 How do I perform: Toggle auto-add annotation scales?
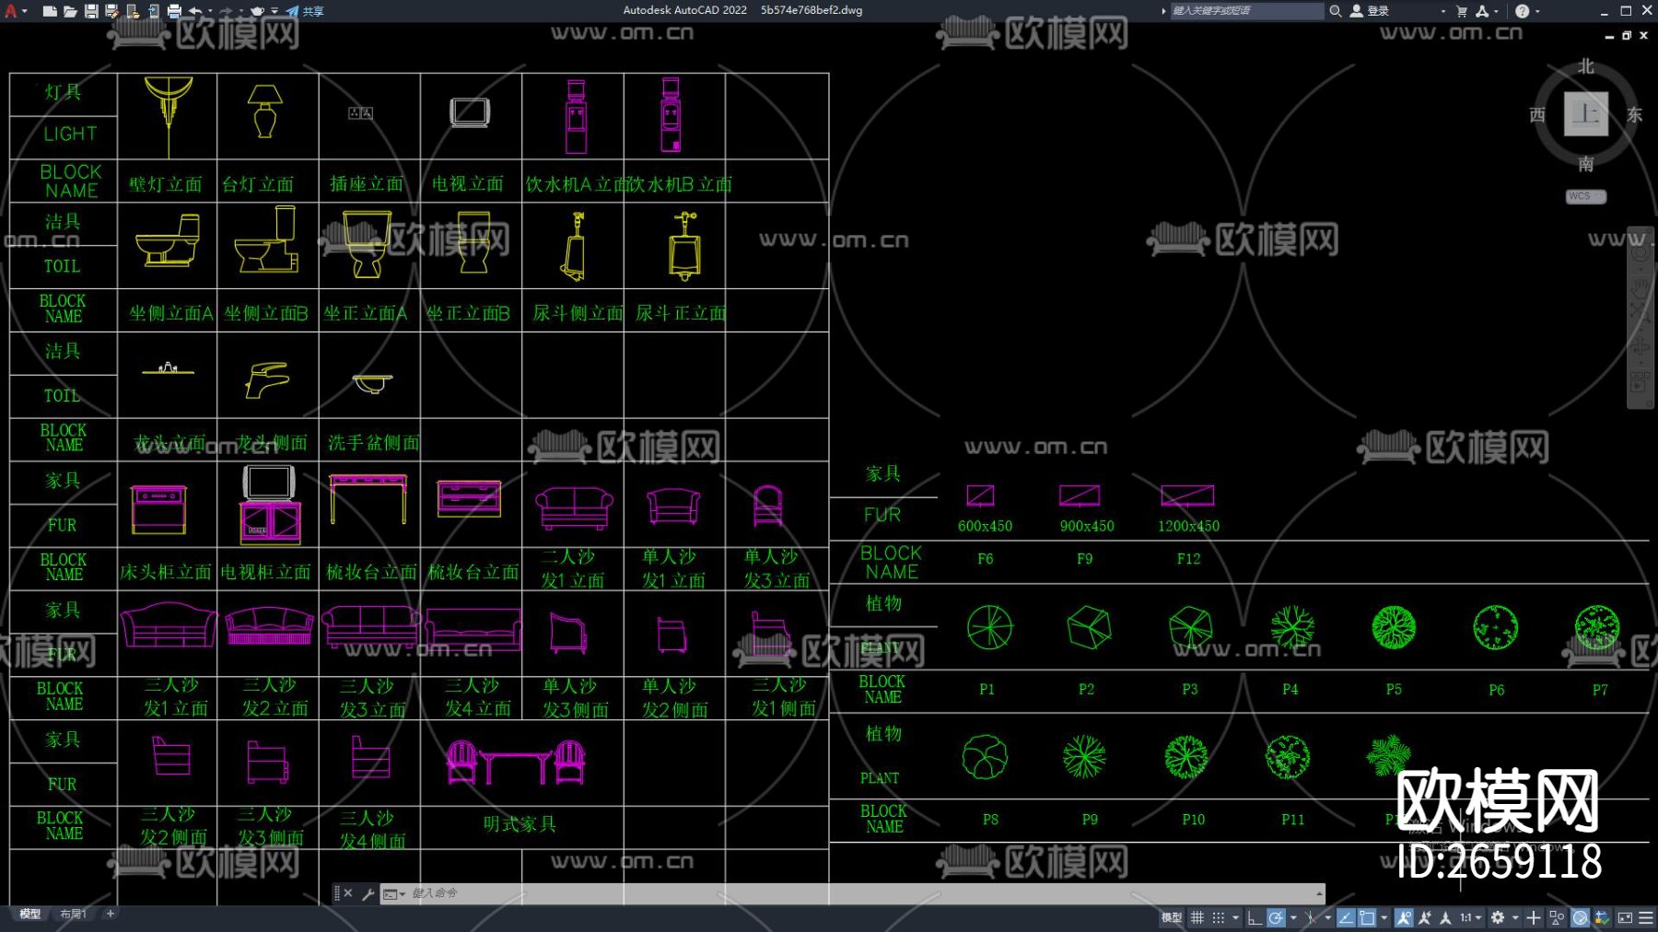[1425, 917]
